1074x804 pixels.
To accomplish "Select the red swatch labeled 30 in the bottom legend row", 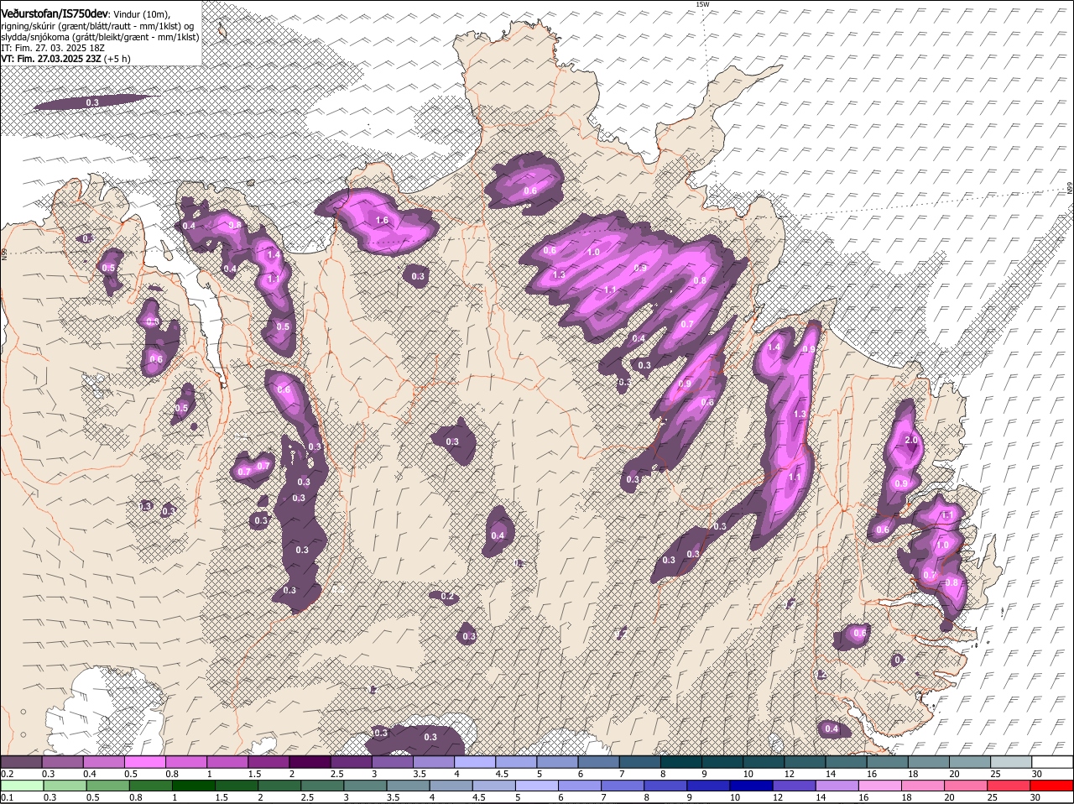I will (x=1053, y=786).
